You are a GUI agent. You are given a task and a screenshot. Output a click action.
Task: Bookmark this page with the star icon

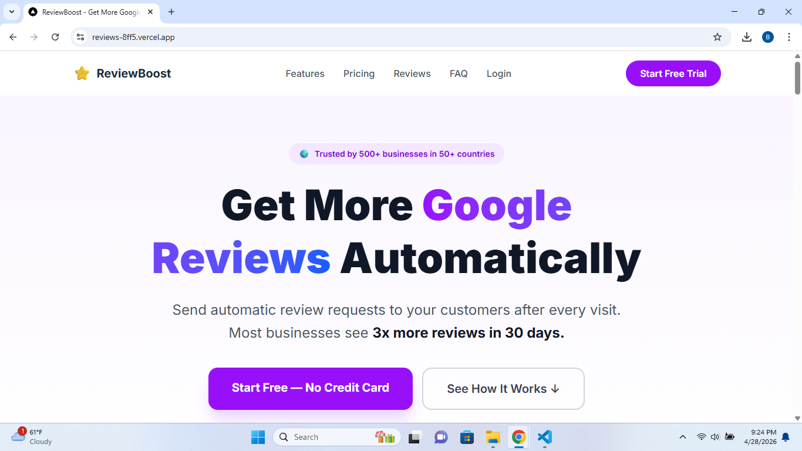click(717, 37)
